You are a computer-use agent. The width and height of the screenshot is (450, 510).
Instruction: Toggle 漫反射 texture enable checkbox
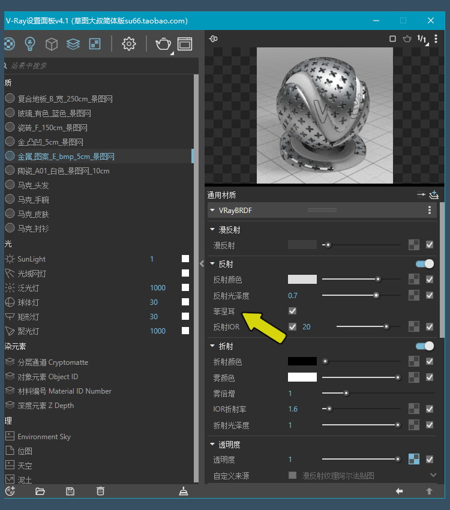430,245
